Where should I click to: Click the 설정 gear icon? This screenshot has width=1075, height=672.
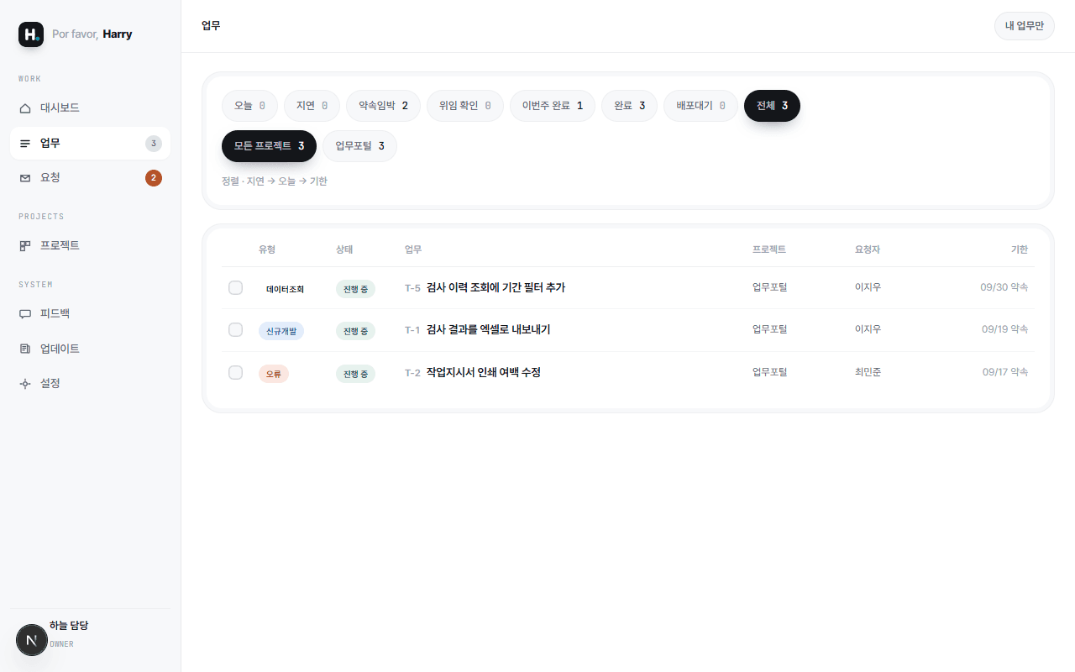click(x=25, y=383)
